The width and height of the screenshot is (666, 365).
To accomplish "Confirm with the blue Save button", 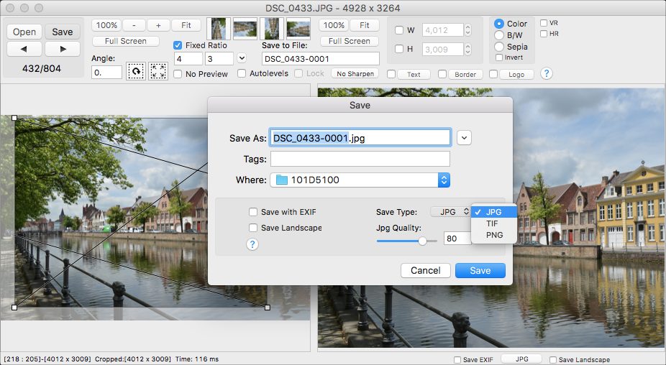I will [x=480, y=270].
